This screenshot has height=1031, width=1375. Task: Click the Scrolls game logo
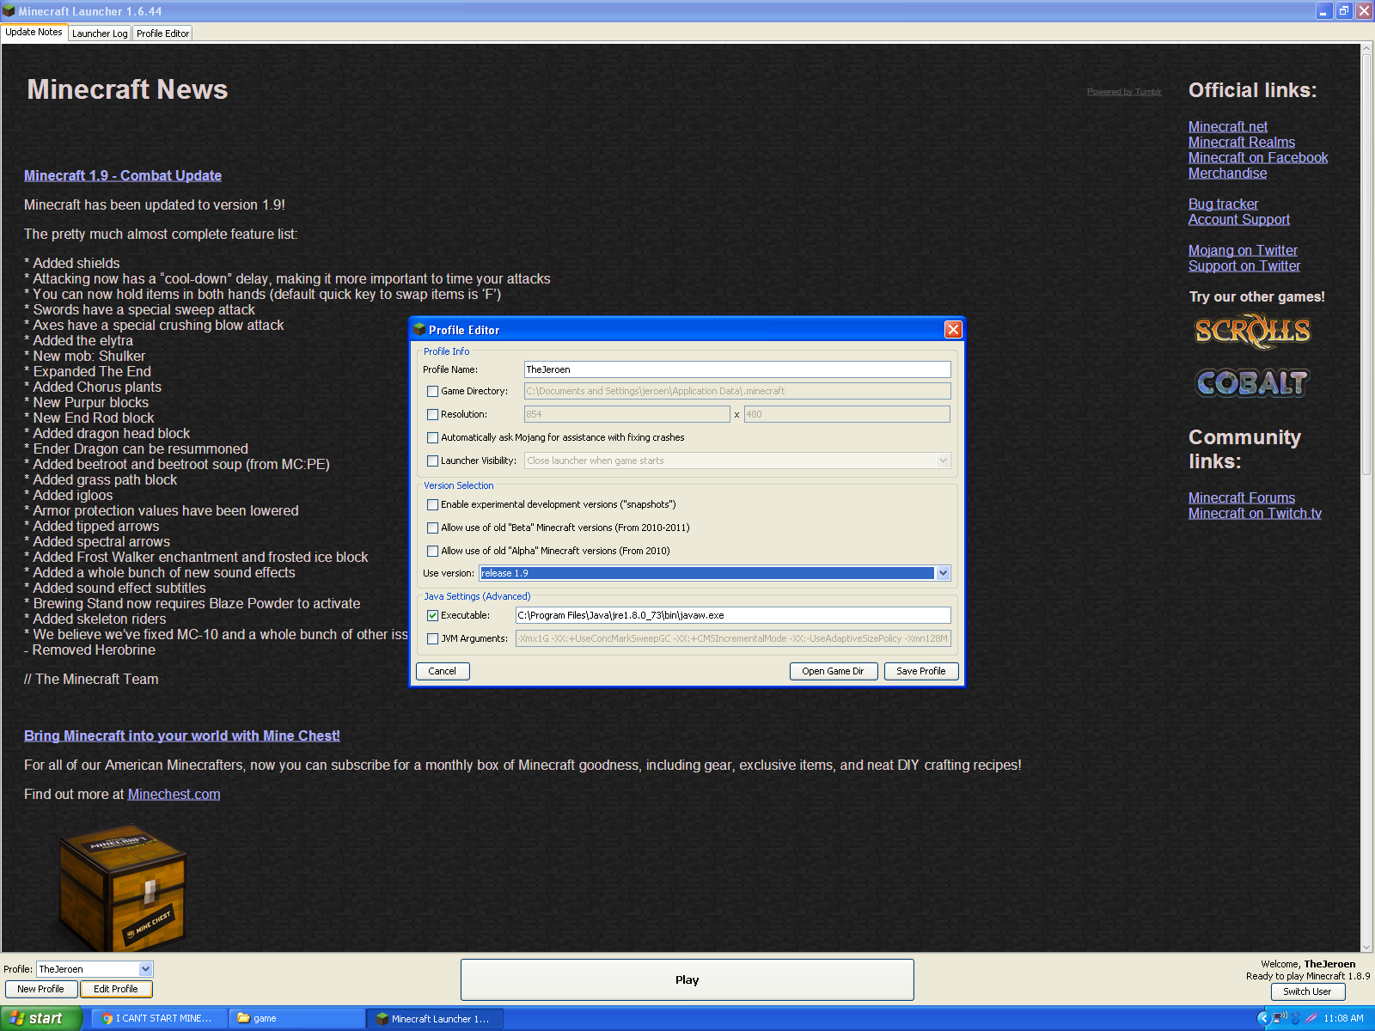coord(1252,331)
